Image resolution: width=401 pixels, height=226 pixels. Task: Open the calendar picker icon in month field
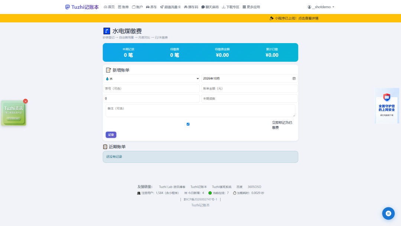(x=294, y=78)
